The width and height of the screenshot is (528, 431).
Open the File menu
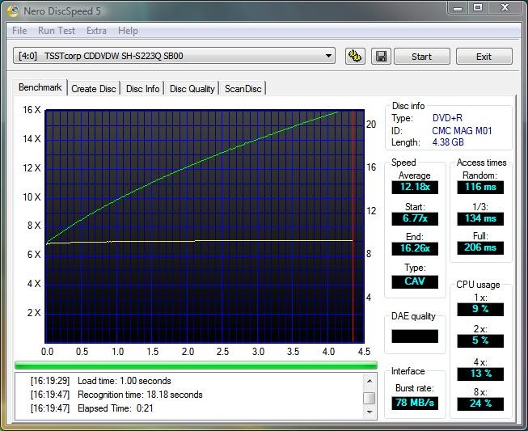point(19,31)
